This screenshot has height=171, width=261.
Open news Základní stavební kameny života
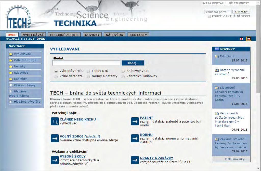(x=231, y=143)
